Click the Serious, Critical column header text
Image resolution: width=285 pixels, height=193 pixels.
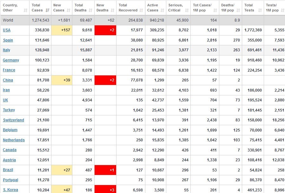coord(176,8)
